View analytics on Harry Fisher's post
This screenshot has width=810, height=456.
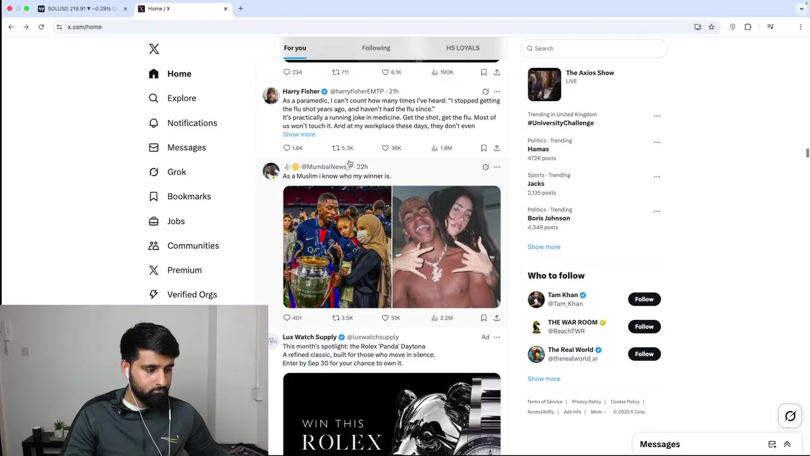442,148
